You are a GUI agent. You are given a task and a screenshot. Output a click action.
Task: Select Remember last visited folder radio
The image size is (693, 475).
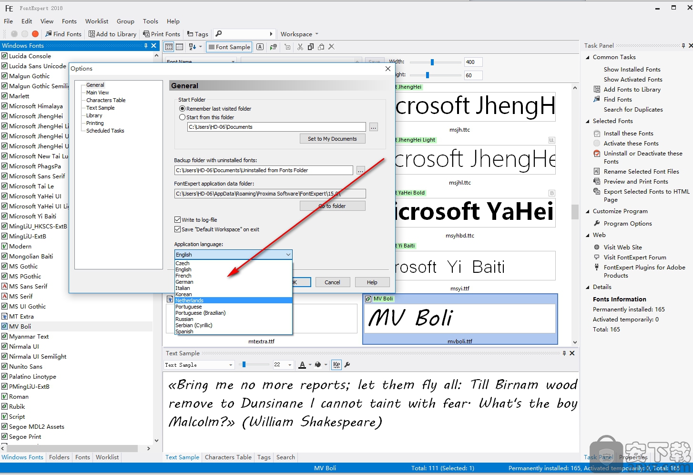[182, 109]
